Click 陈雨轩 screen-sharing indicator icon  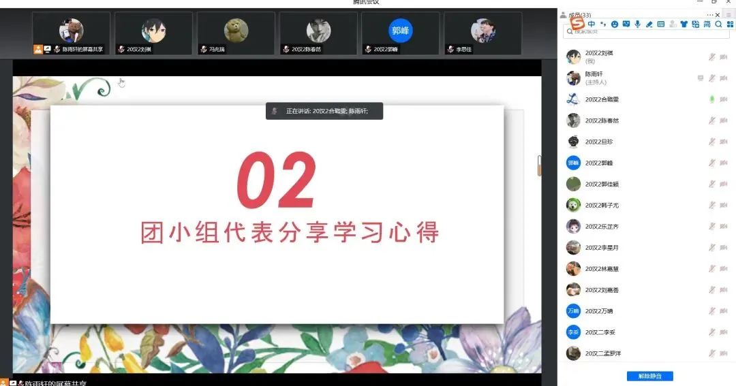tap(701, 78)
